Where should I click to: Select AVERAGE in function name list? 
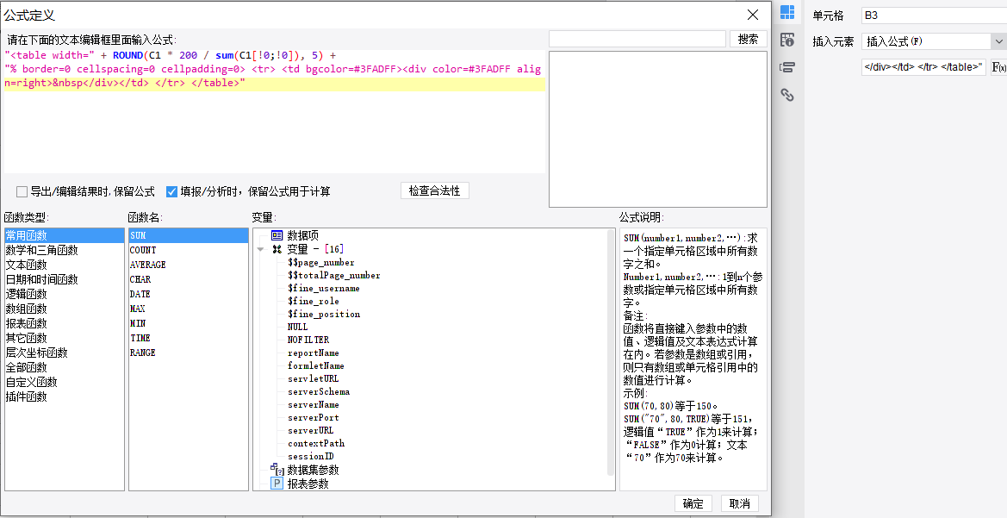coord(189,265)
